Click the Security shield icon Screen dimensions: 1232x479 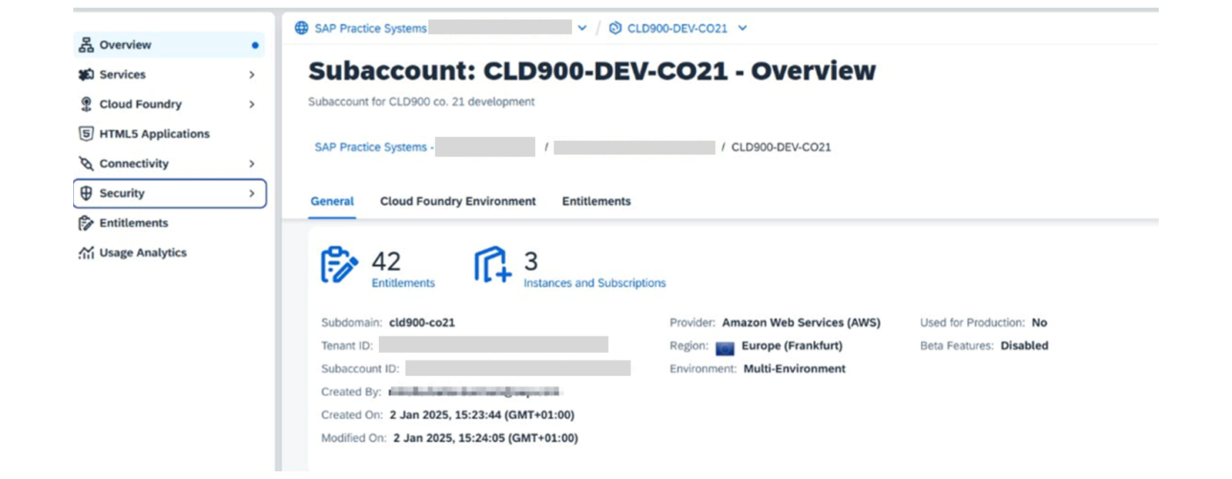click(x=86, y=193)
